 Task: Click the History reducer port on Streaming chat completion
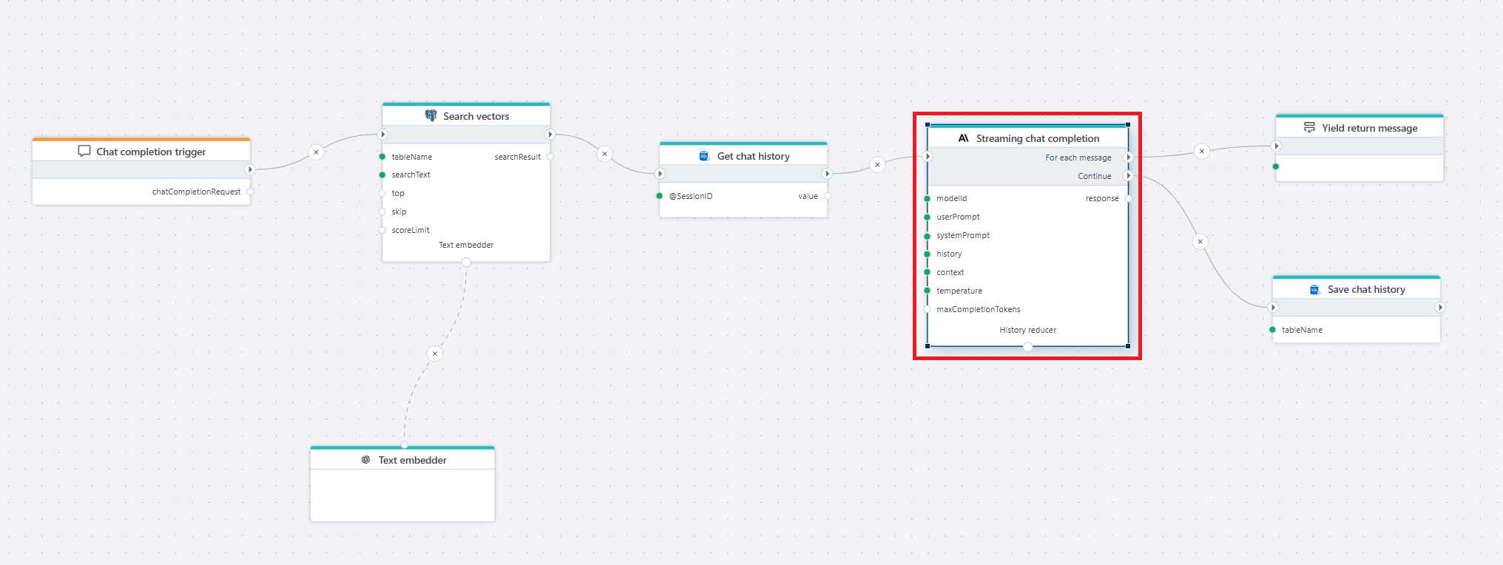point(1027,347)
